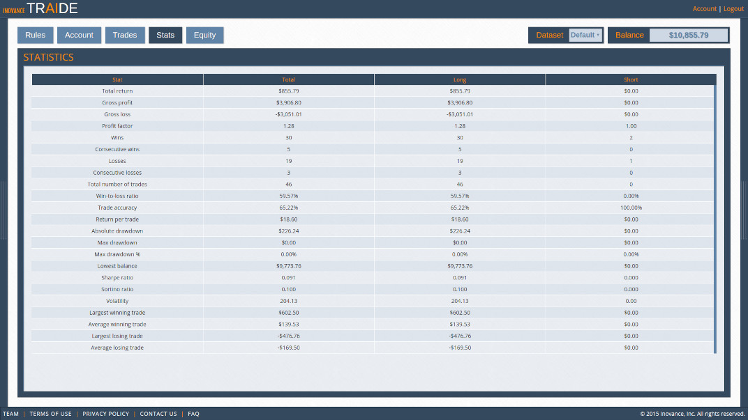Select the Total return statistics row
This screenshot has height=420, width=748.
[x=288, y=91]
